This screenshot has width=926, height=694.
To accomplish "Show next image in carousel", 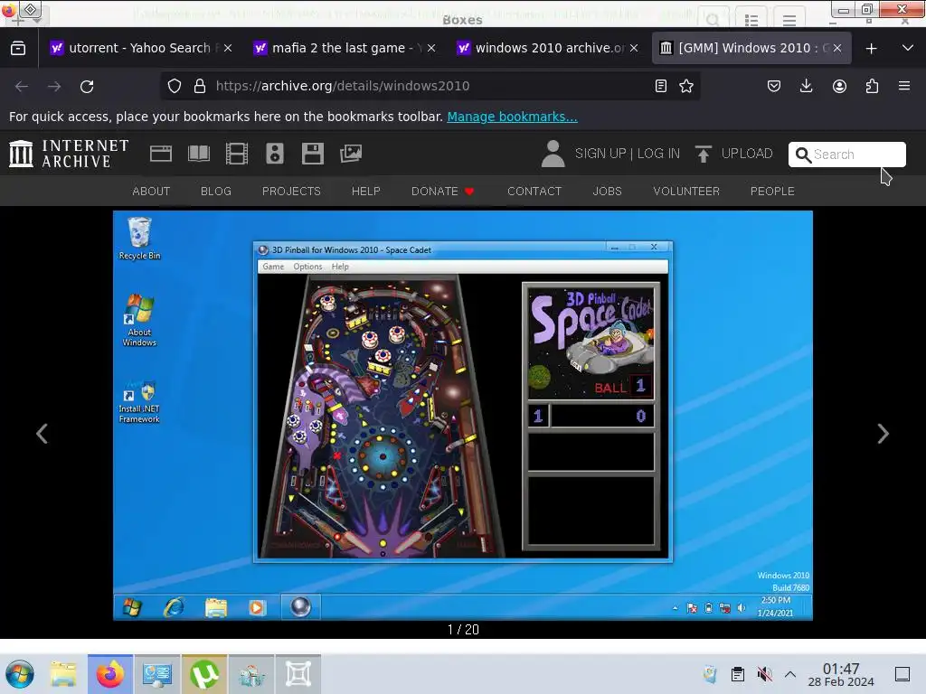I will pyautogui.click(x=883, y=434).
